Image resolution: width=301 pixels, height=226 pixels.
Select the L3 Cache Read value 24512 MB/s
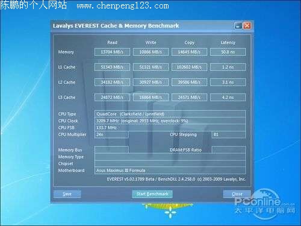click(112, 98)
